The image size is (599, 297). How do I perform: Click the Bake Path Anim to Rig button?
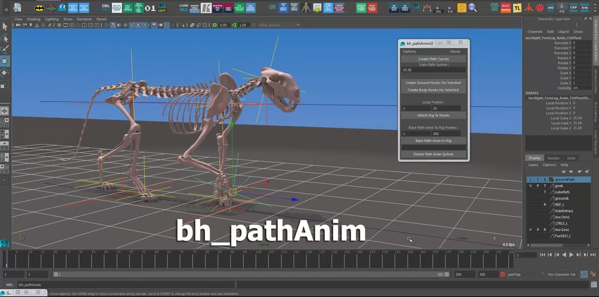tap(433, 140)
